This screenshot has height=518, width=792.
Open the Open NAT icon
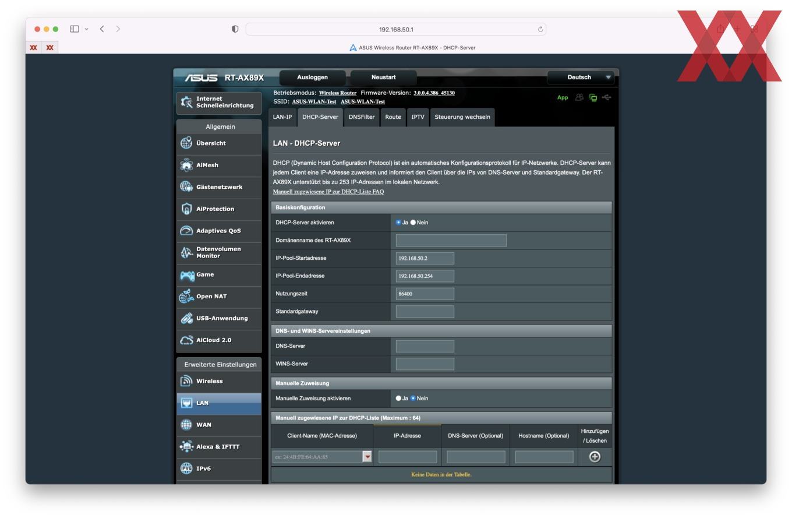[186, 296]
